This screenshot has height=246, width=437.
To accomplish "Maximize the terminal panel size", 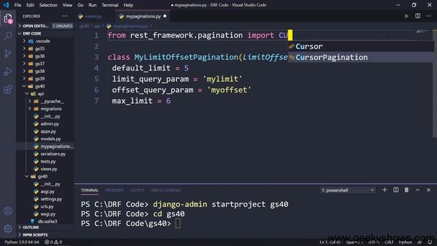I will click(x=417, y=190).
